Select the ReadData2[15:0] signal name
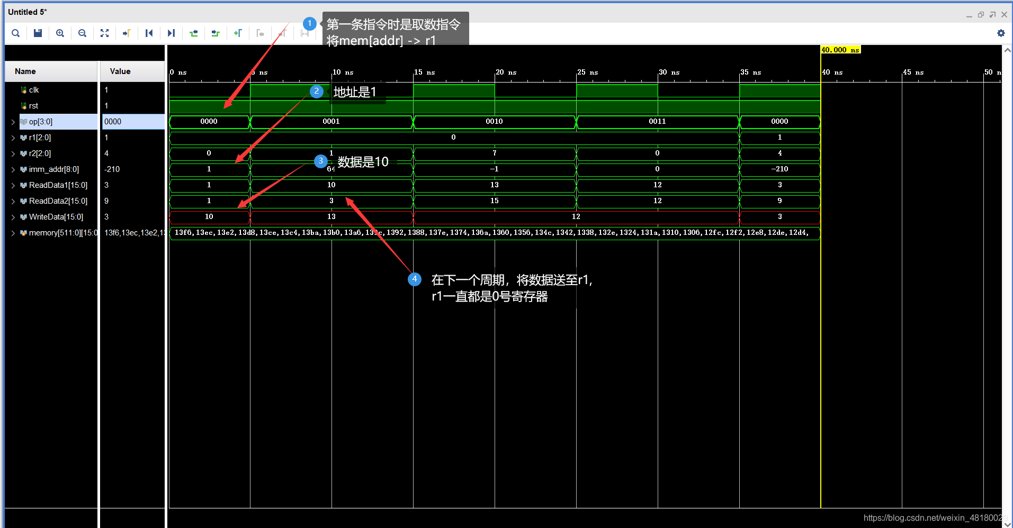Screen dimensions: 1013x528 [58, 201]
